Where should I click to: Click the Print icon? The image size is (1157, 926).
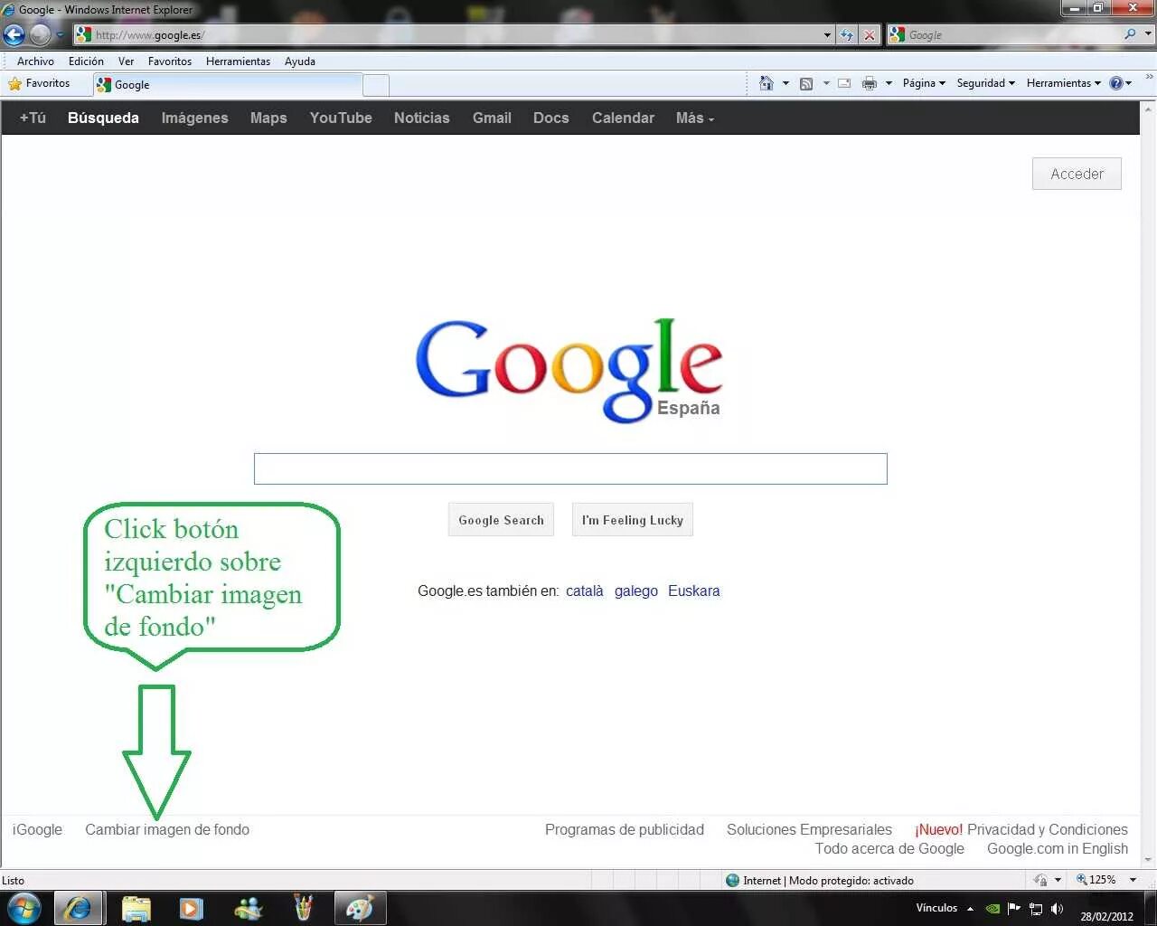(870, 83)
